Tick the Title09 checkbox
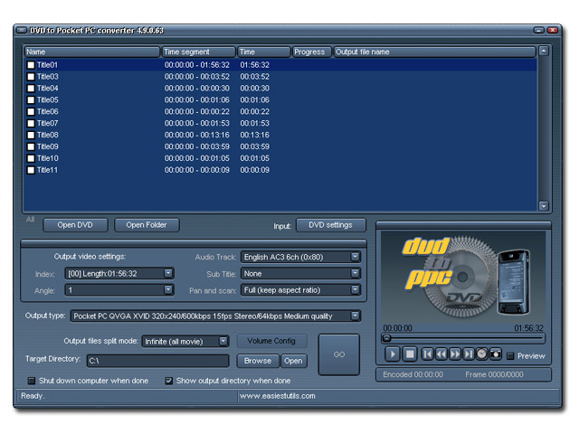The width and height of the screenshot is (579, 434). point(31,146)
